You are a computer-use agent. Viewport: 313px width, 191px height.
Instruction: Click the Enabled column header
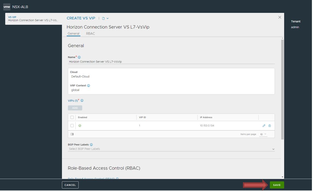pos(83,118)
